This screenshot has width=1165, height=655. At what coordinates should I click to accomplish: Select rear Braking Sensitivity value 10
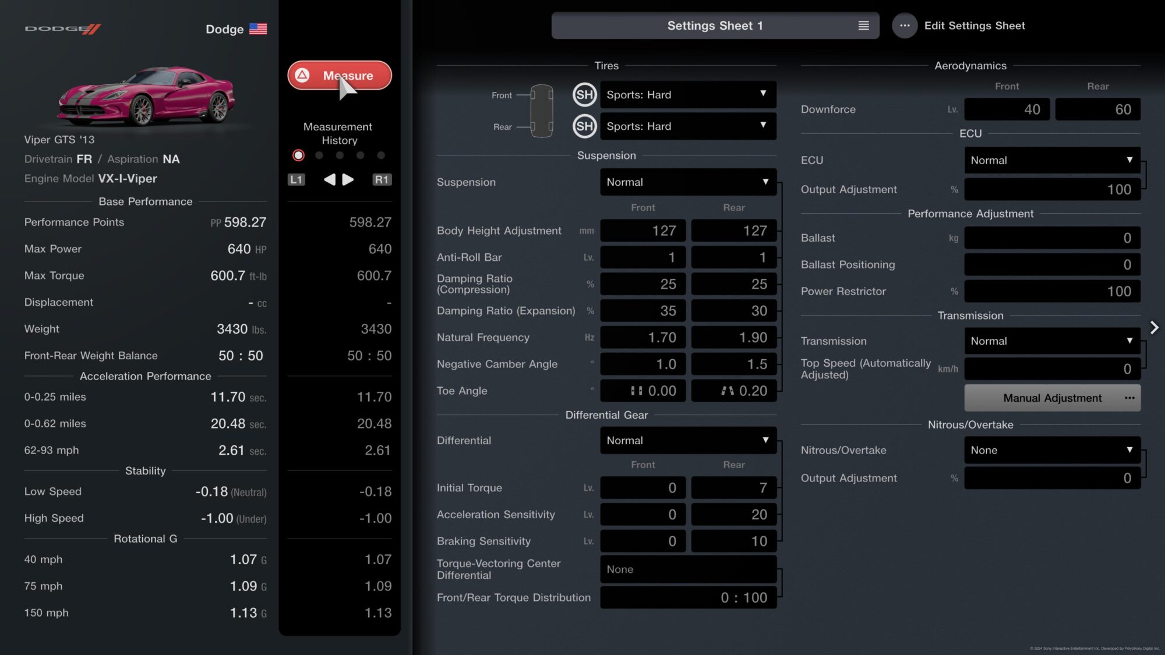coord(733,541)
